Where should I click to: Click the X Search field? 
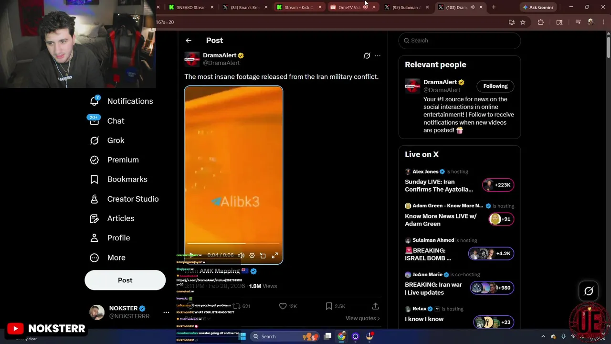(x=459, y=41)
